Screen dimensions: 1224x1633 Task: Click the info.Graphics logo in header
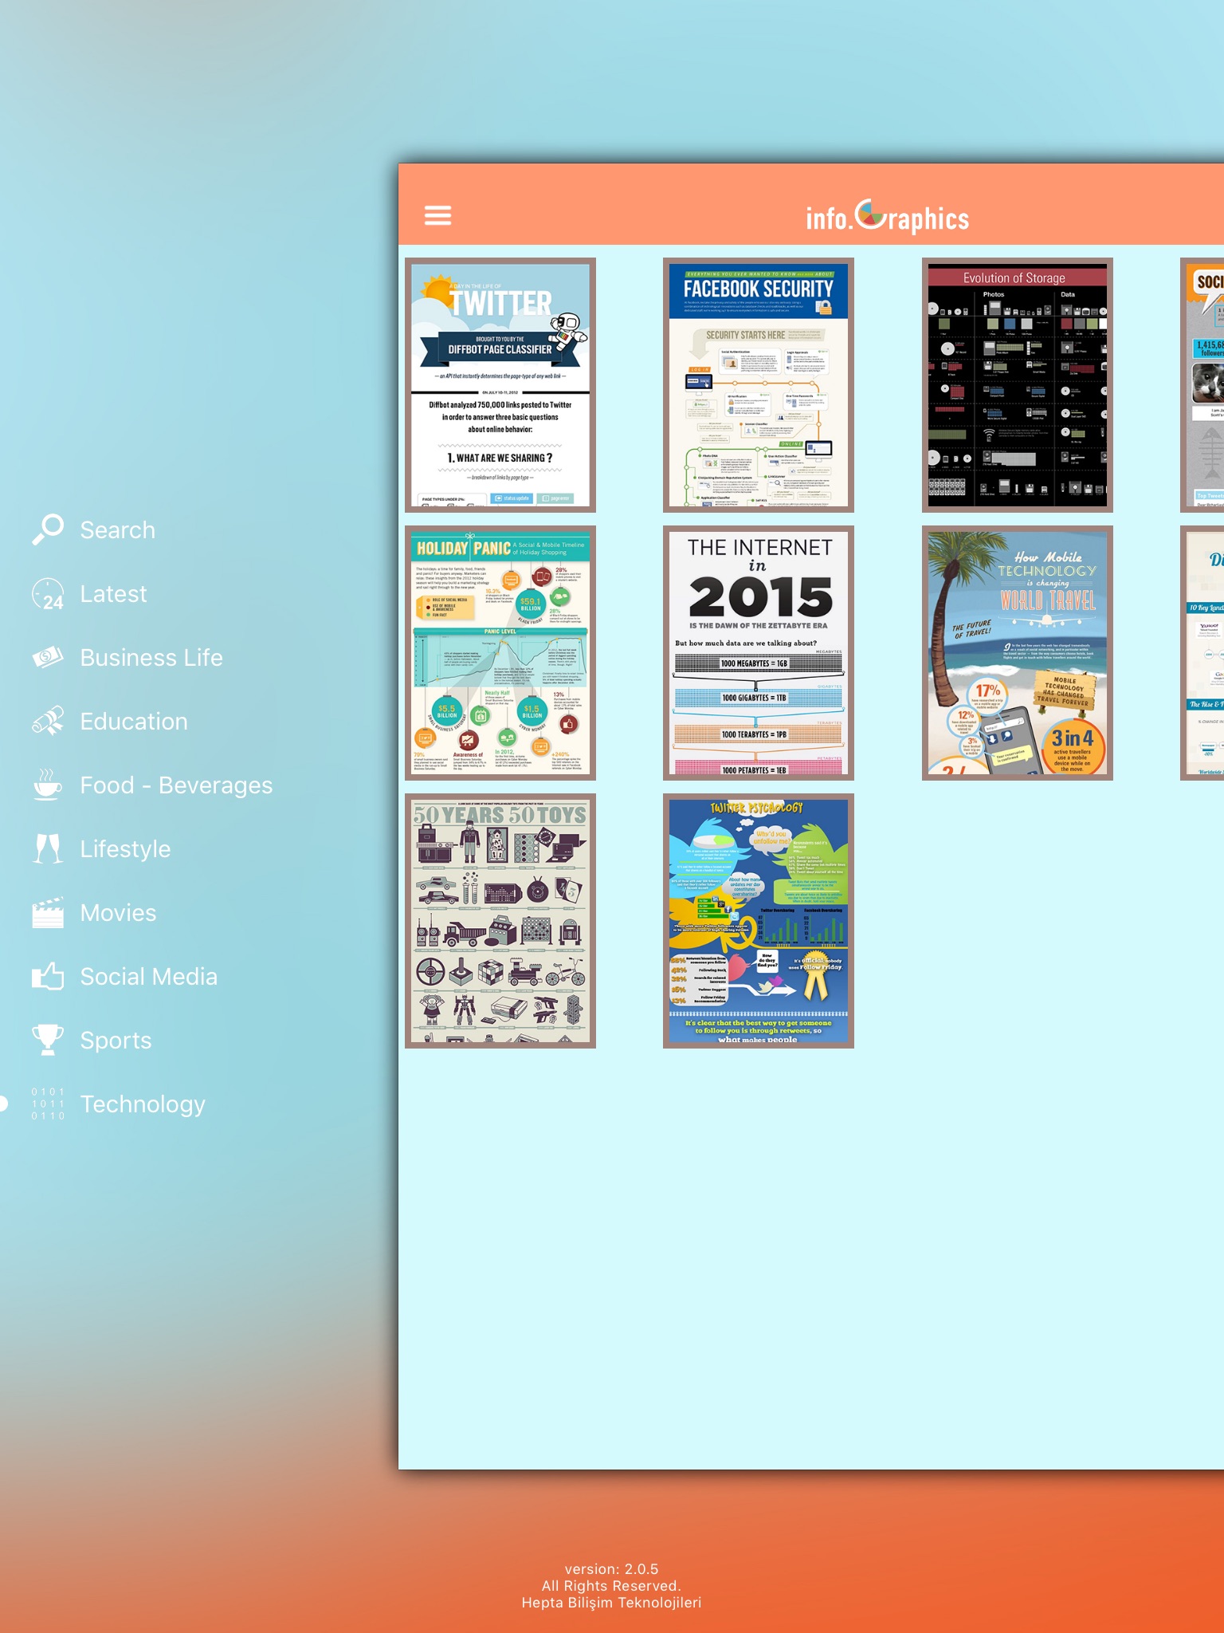click(x=888, y=216)
